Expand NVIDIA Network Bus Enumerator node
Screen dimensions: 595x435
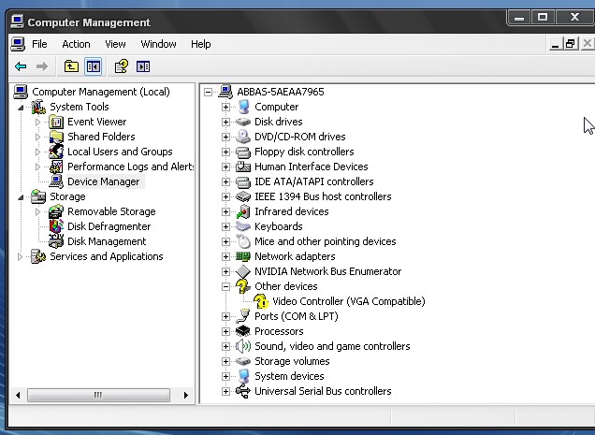[x=225, y=271]
